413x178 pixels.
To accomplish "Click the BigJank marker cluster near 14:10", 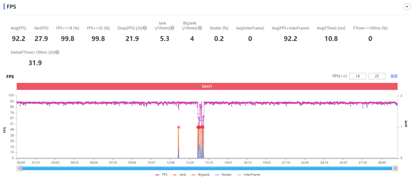I will click(x=200, y=127).
